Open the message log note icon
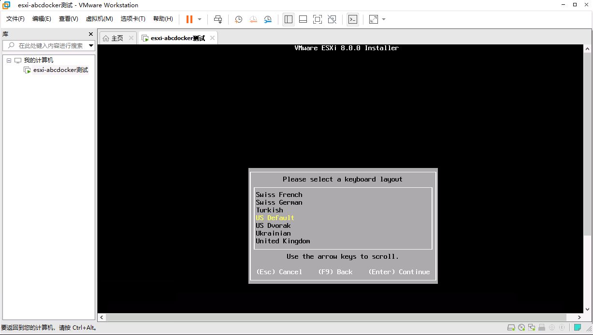Image resolution: width=593 pixels, height=335 pixels. (578, 328)
